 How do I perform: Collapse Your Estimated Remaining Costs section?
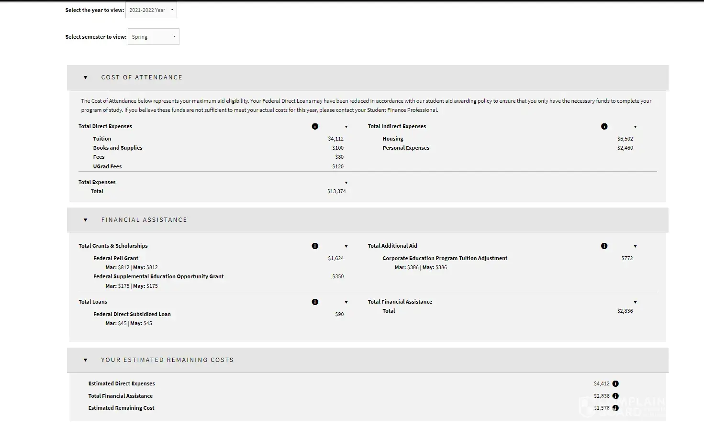tap(86, 360)
